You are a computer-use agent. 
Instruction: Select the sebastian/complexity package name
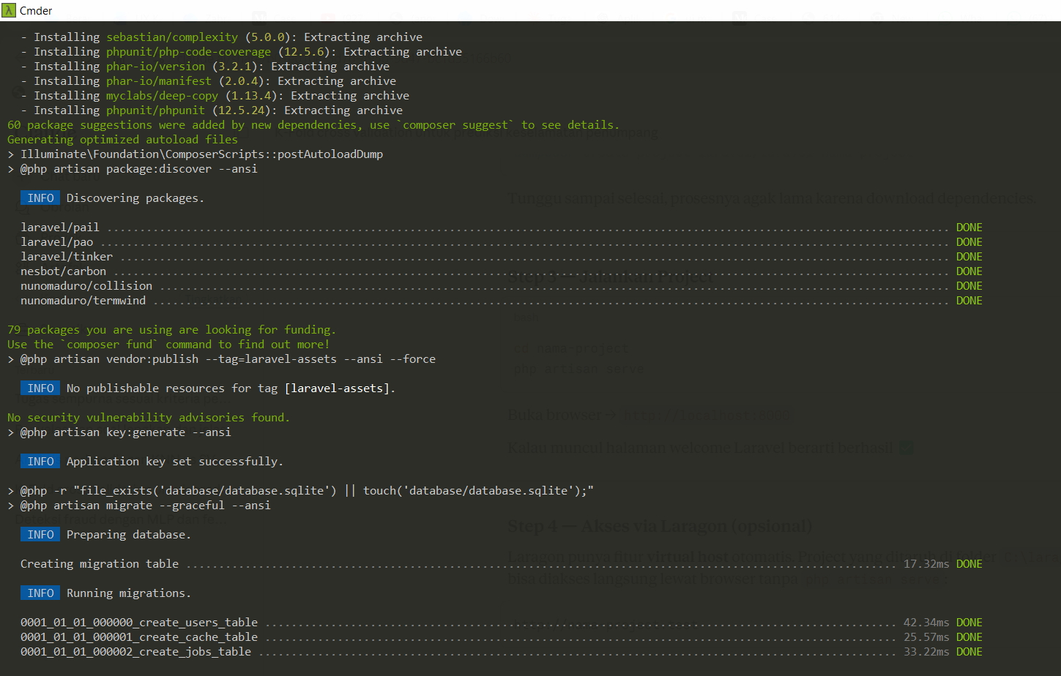coord(172,37)
